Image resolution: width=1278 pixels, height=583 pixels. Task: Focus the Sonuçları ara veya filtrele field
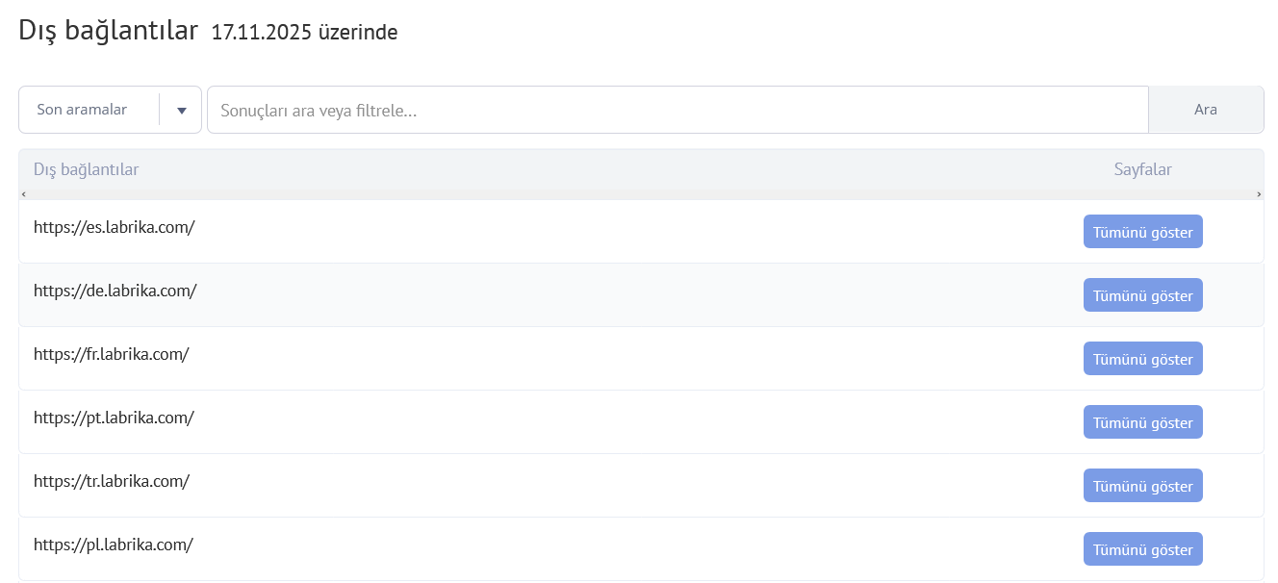click(677, 110)
